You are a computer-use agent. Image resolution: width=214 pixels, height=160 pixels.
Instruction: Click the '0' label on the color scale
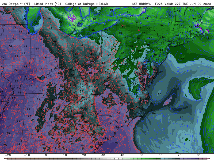pos(46,155)
